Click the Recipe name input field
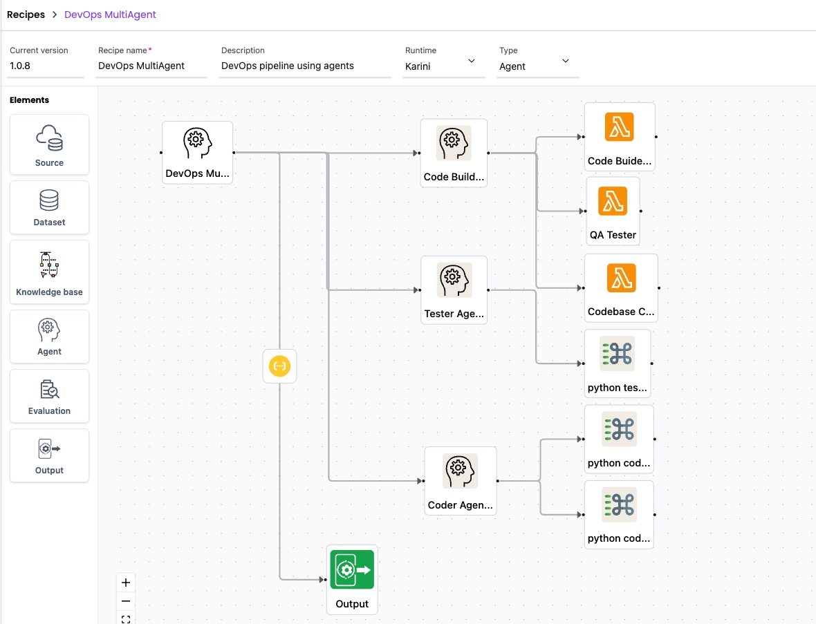Viewport: 816px width, 624px height. point(151,66)
